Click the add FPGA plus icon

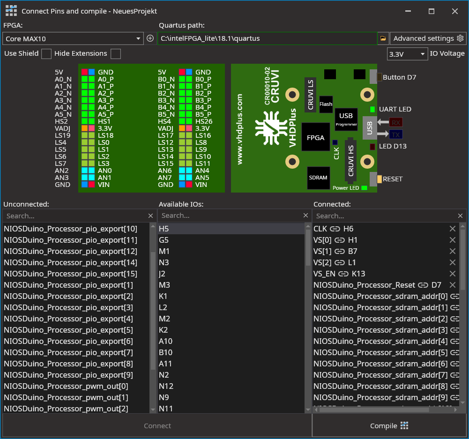pyautogui.click(x=150, y=38)
